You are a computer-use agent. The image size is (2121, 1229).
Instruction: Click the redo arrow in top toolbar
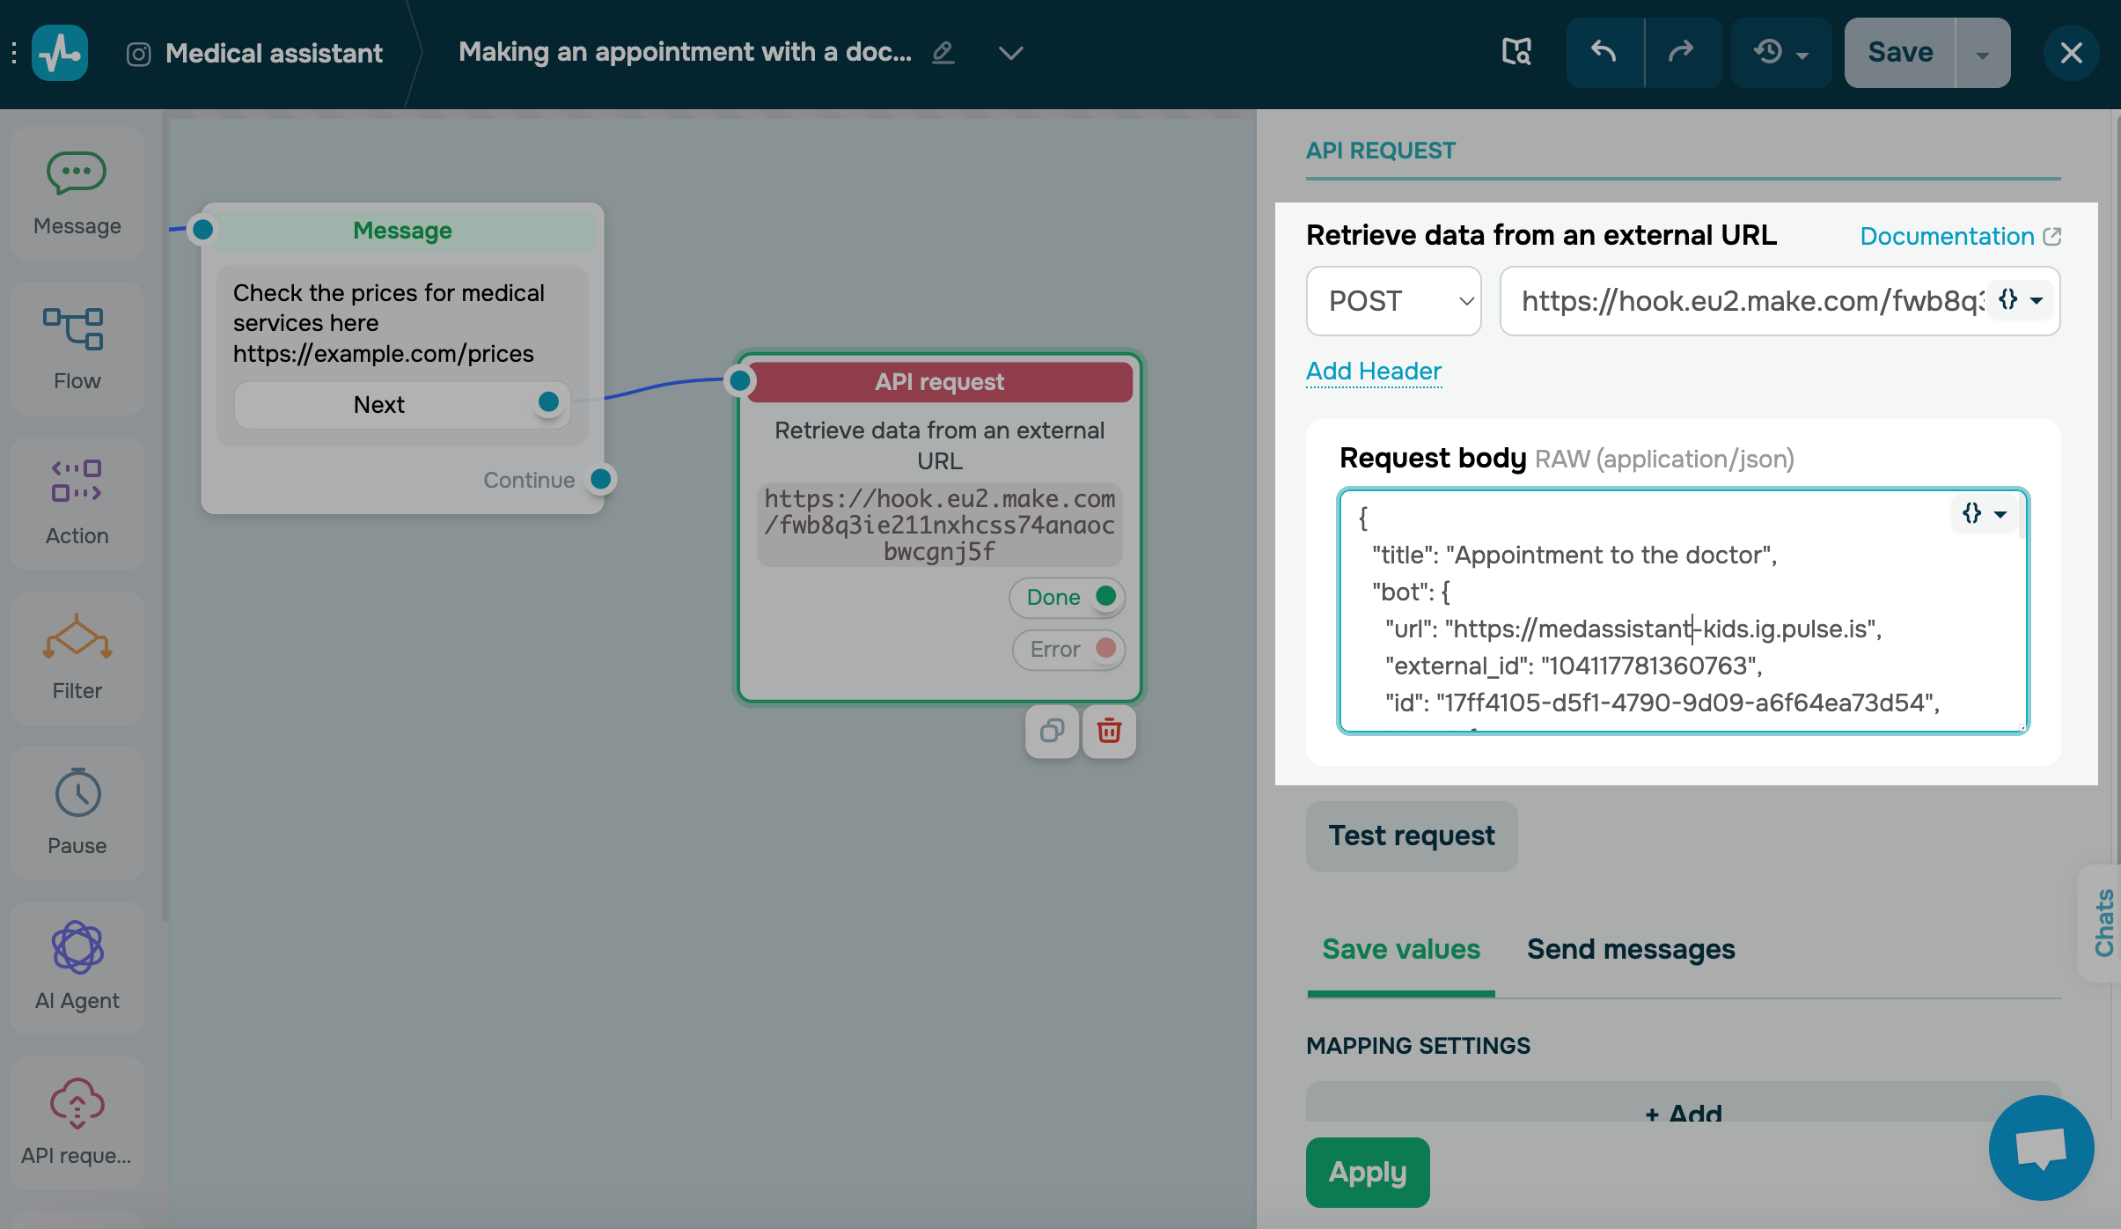pos(1682,53)
